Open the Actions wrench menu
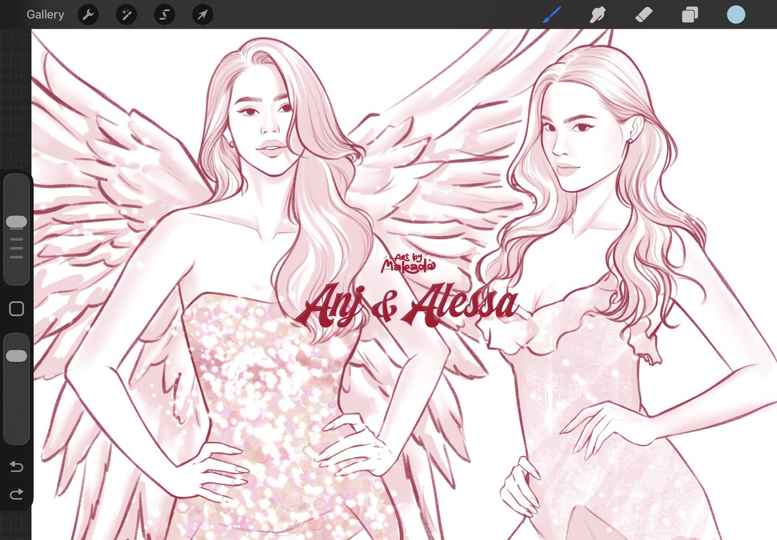The image size is (777, 540). pos(88,14)
